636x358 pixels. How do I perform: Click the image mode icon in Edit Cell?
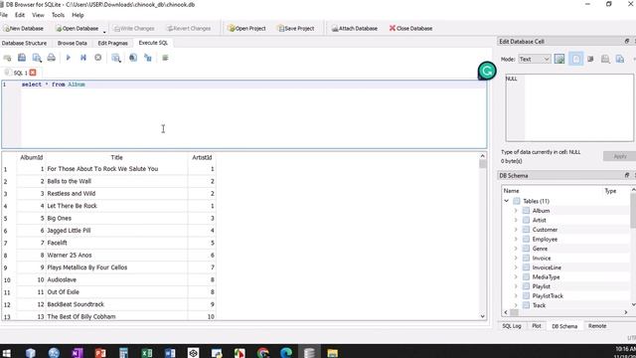point(559,60)
